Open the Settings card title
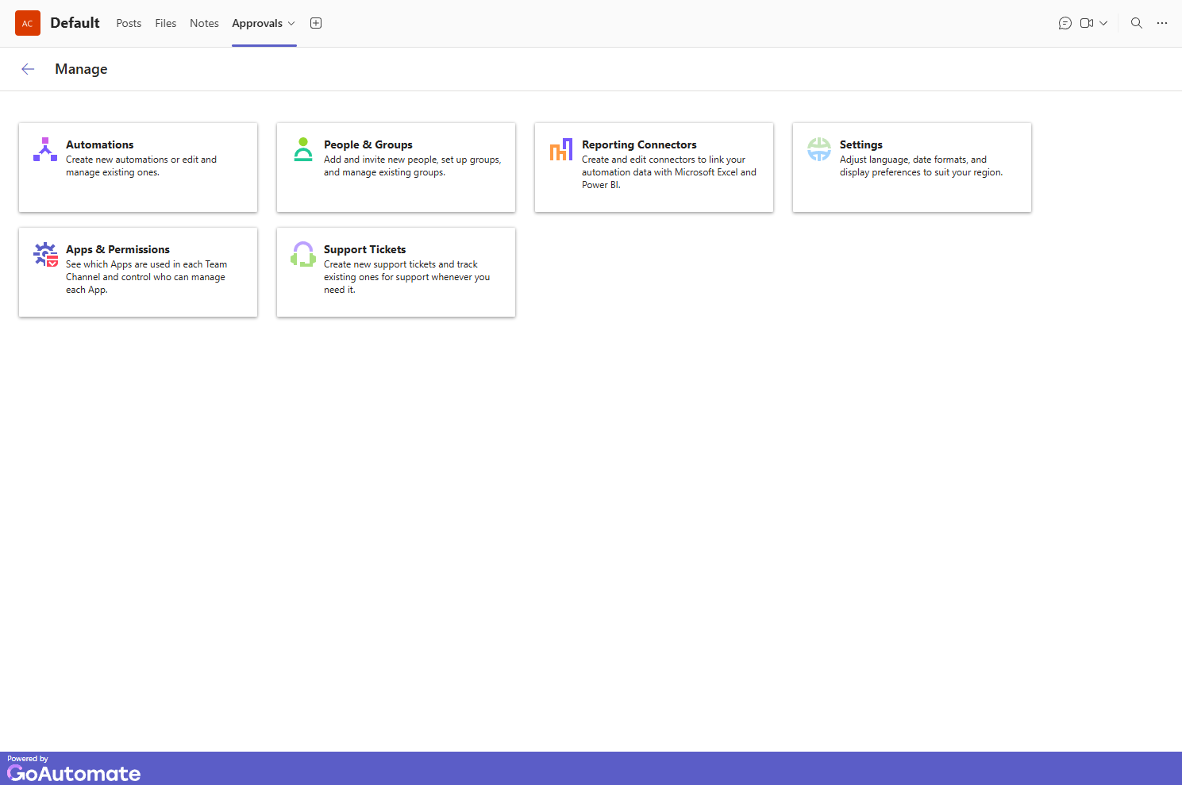This screenshot has width=1182, height=785. 861,144
